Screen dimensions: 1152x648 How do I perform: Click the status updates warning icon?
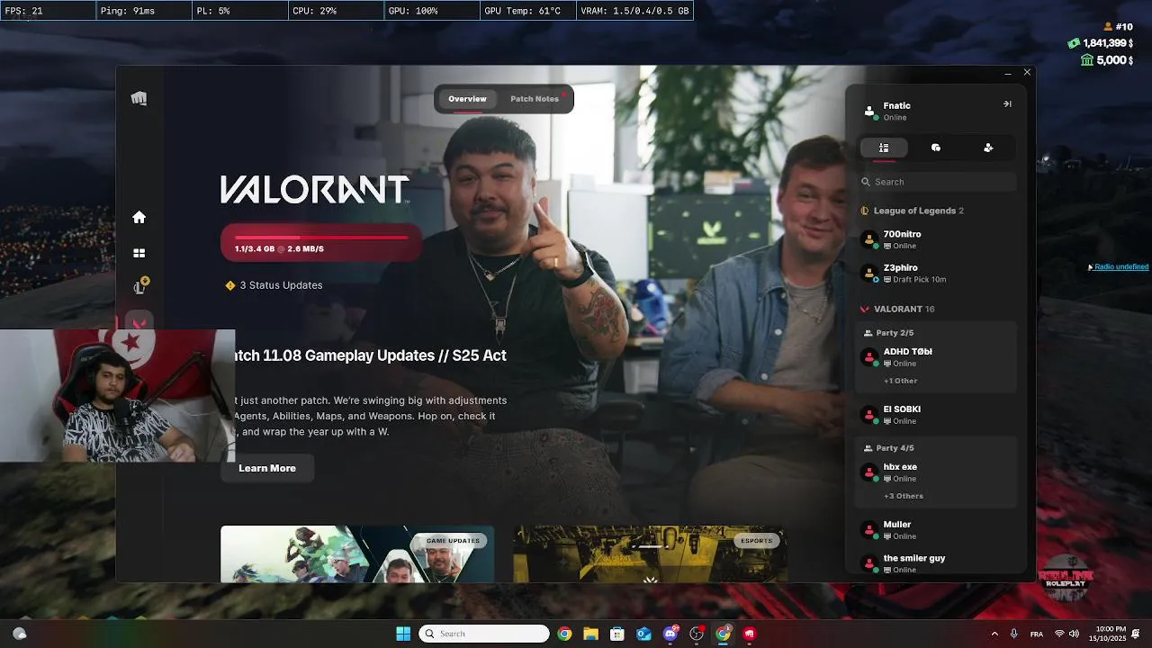(230, 285)
